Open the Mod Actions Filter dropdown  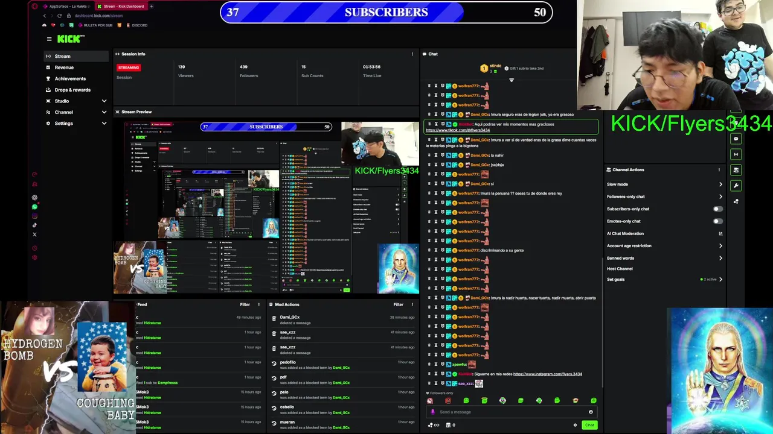pos(399,305)
